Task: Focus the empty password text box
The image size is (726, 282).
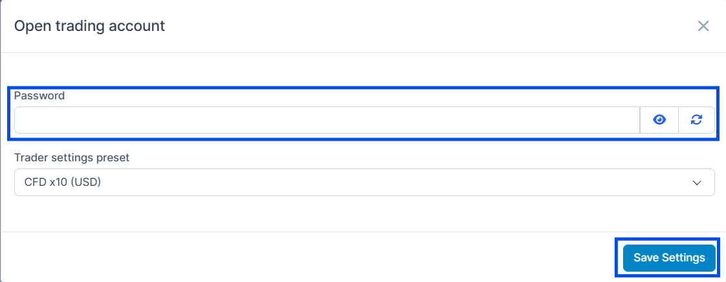Action: point(327,120)
